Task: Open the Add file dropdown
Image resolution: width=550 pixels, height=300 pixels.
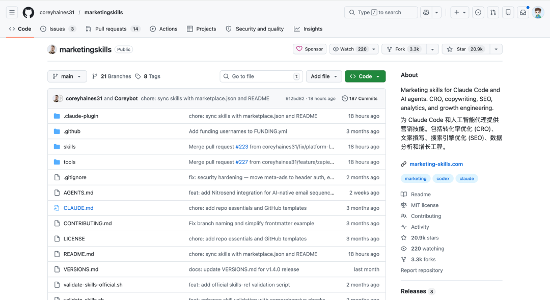Action: 324,76
